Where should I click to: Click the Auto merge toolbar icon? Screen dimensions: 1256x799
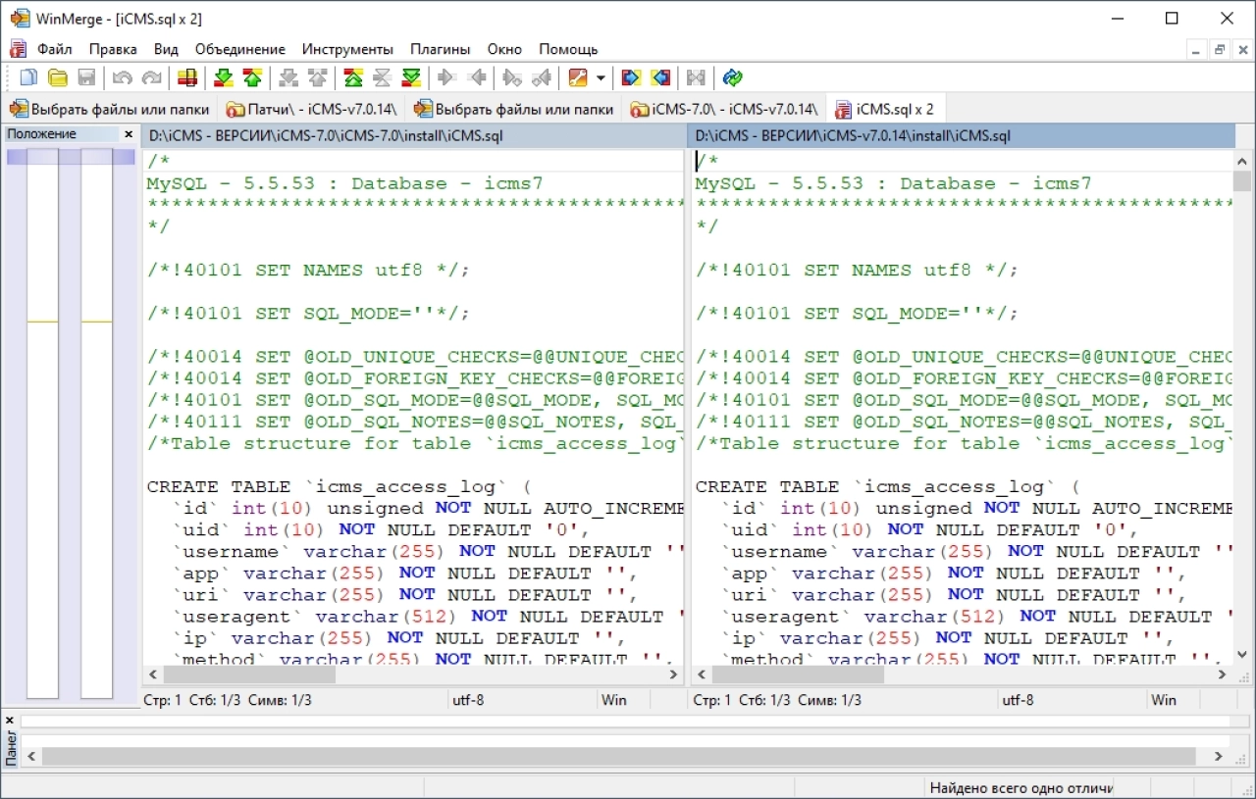click(696, 77)
